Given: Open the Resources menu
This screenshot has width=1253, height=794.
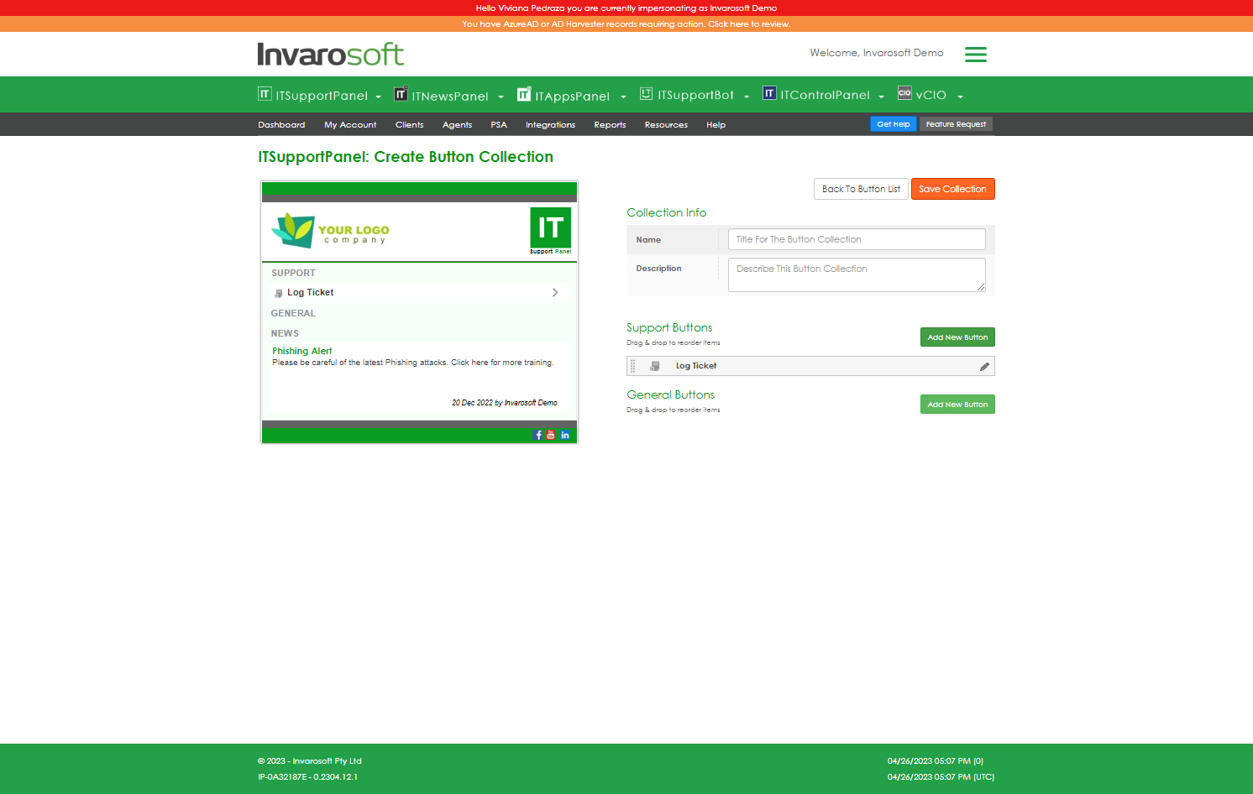Looking at the screenshot, I should click(x=666, y=125).
